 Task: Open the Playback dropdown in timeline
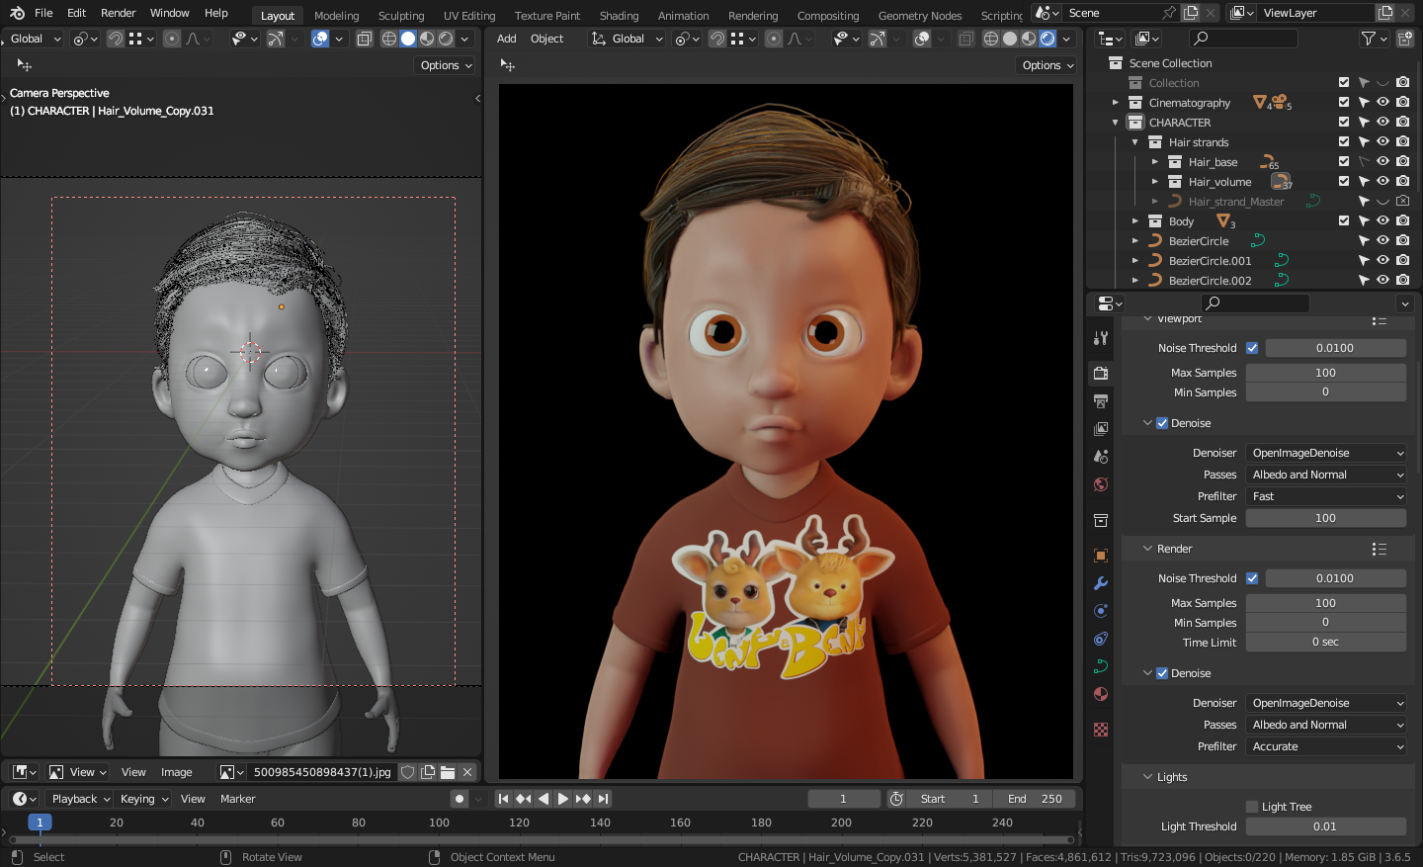80,799
